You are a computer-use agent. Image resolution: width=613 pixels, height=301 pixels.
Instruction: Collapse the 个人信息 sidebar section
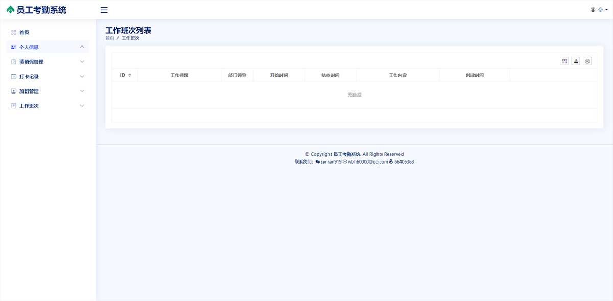[x=82, y=47]
